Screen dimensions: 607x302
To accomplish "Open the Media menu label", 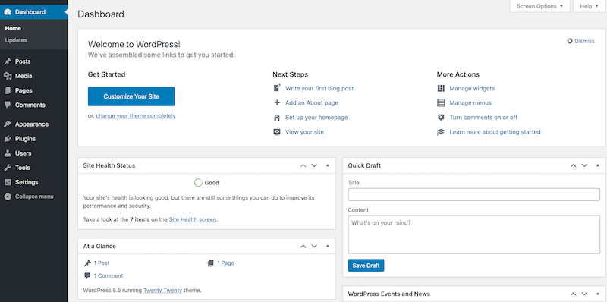I will point(24,76).
